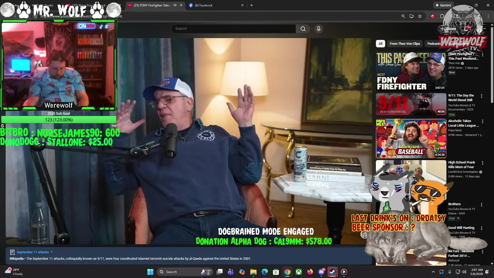Launch Microsoft Edge from taskbar
This screenshot has width=494, height=278.
[265, 272]
